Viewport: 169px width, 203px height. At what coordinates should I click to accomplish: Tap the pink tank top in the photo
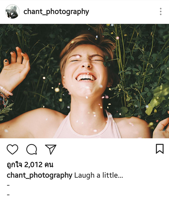(x=87, y=127)
